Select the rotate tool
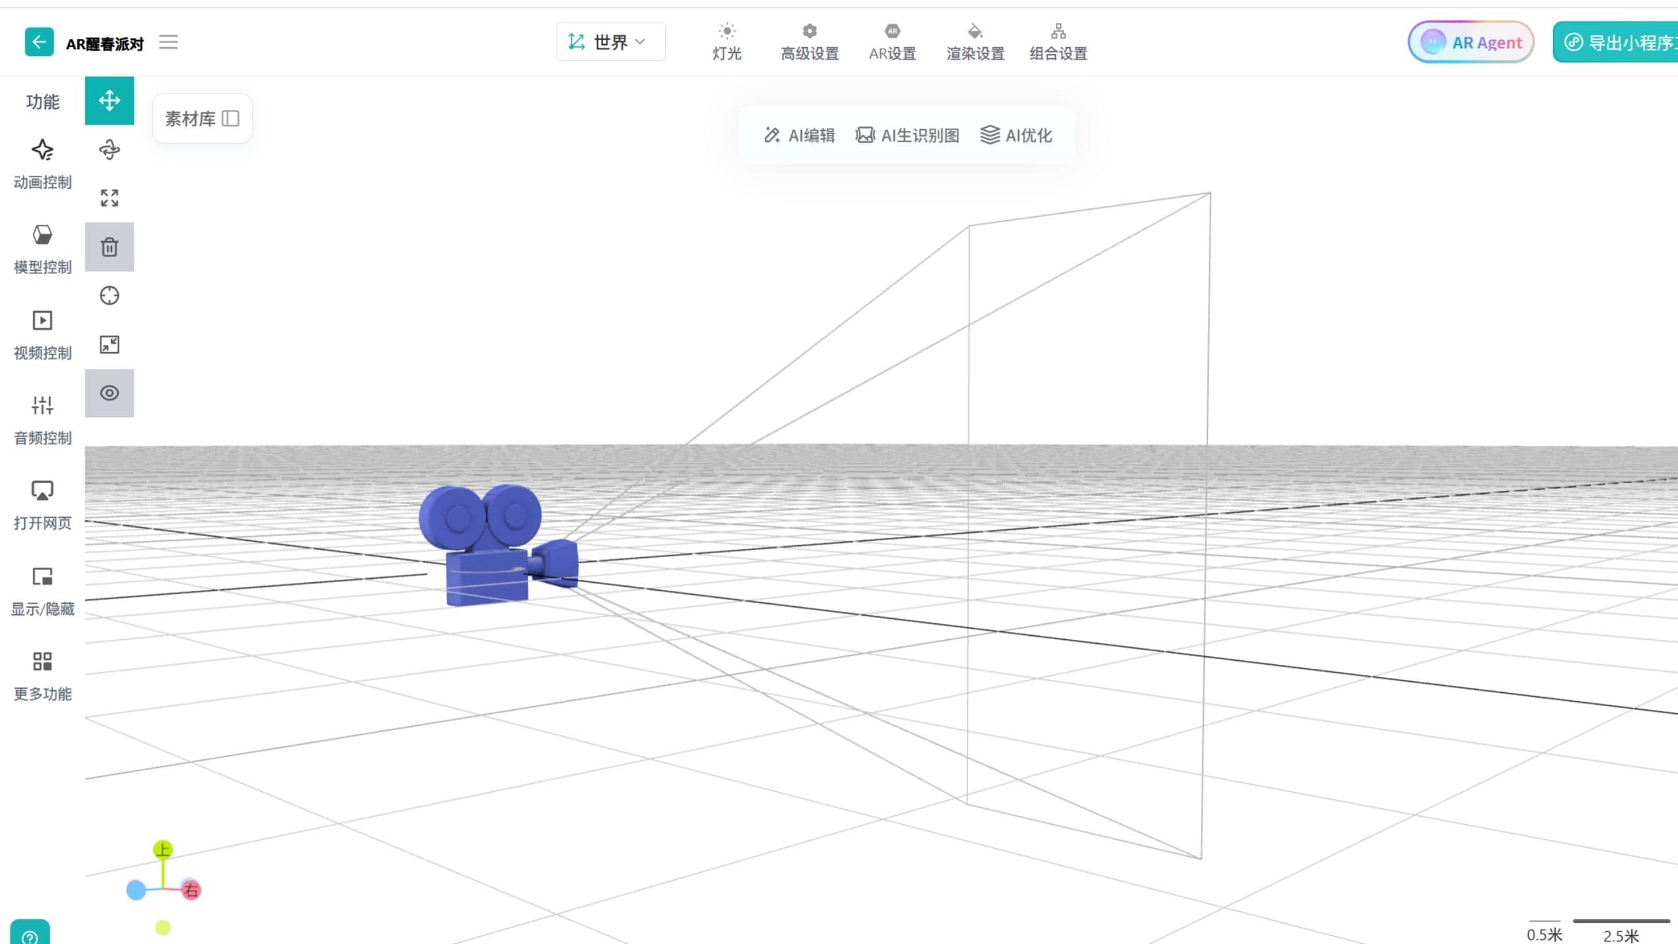This screenshot has height=944, width=1678. (x=109, y=150)
